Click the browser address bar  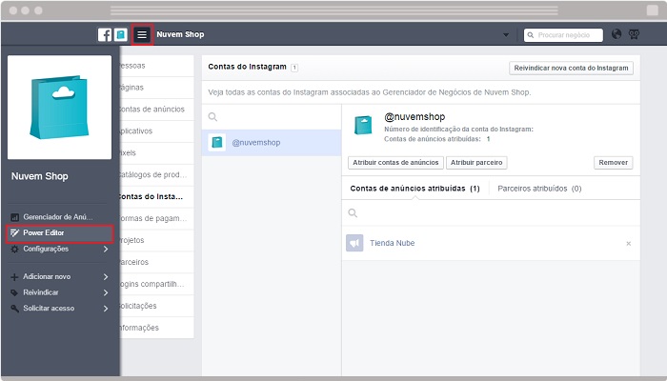(333, 10)
